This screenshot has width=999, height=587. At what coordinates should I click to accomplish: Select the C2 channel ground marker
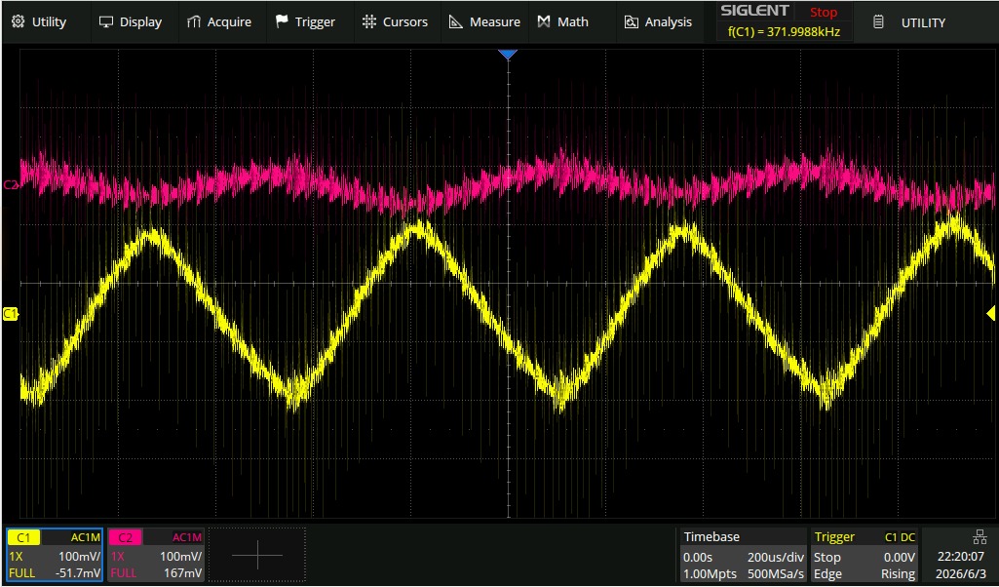[10, 185]
